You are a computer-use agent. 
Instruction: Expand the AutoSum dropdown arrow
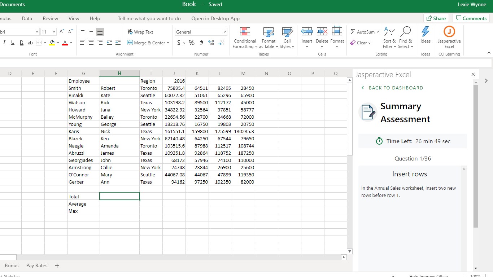point(378,32)
